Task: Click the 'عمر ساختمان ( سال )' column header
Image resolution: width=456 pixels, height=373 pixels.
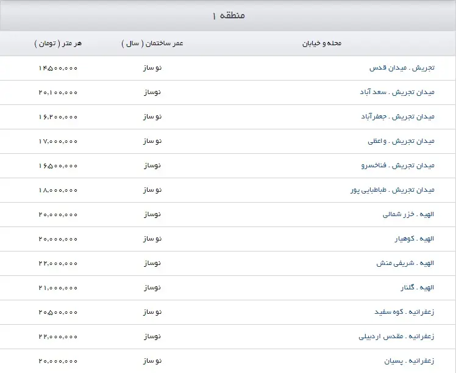Action: [x=152, y=43]
